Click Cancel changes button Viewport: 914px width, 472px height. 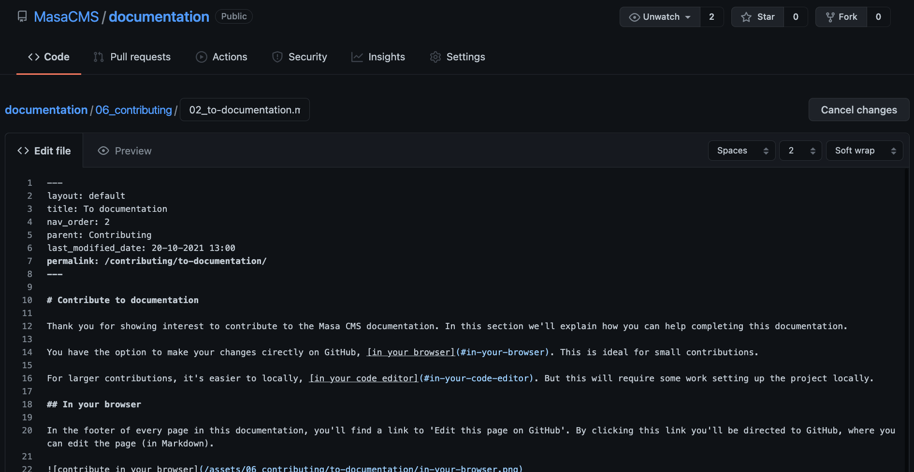(x=859, y=110)
